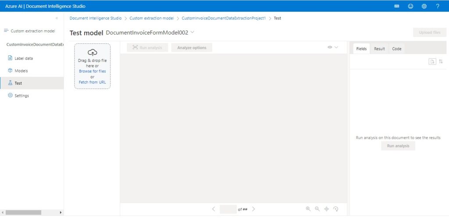Click the zoom out magnifier icon
Image resolution: width=449 pixels, height=218 pixels.
point(317,209)
